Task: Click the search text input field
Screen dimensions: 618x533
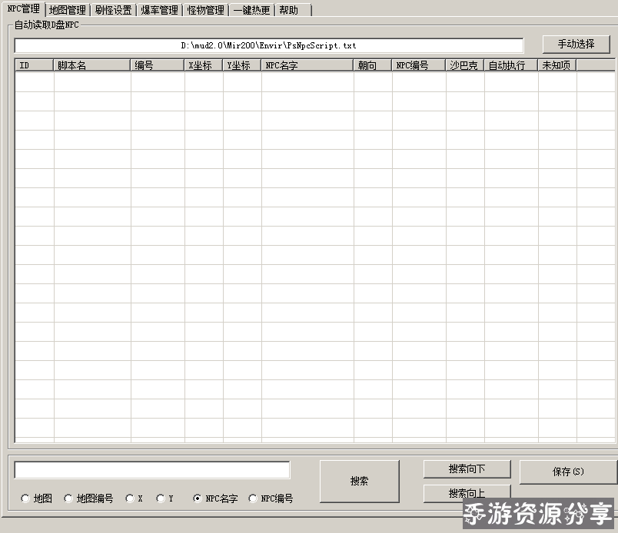Action: (x=152, y=470)
